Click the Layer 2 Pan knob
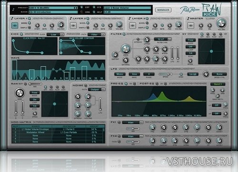This screenshot has width=238, height=172. (110, 25)
